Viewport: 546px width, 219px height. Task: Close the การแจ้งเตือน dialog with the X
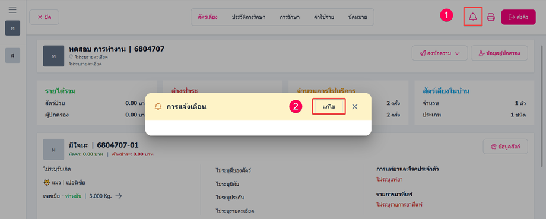(x=354, y=107)
